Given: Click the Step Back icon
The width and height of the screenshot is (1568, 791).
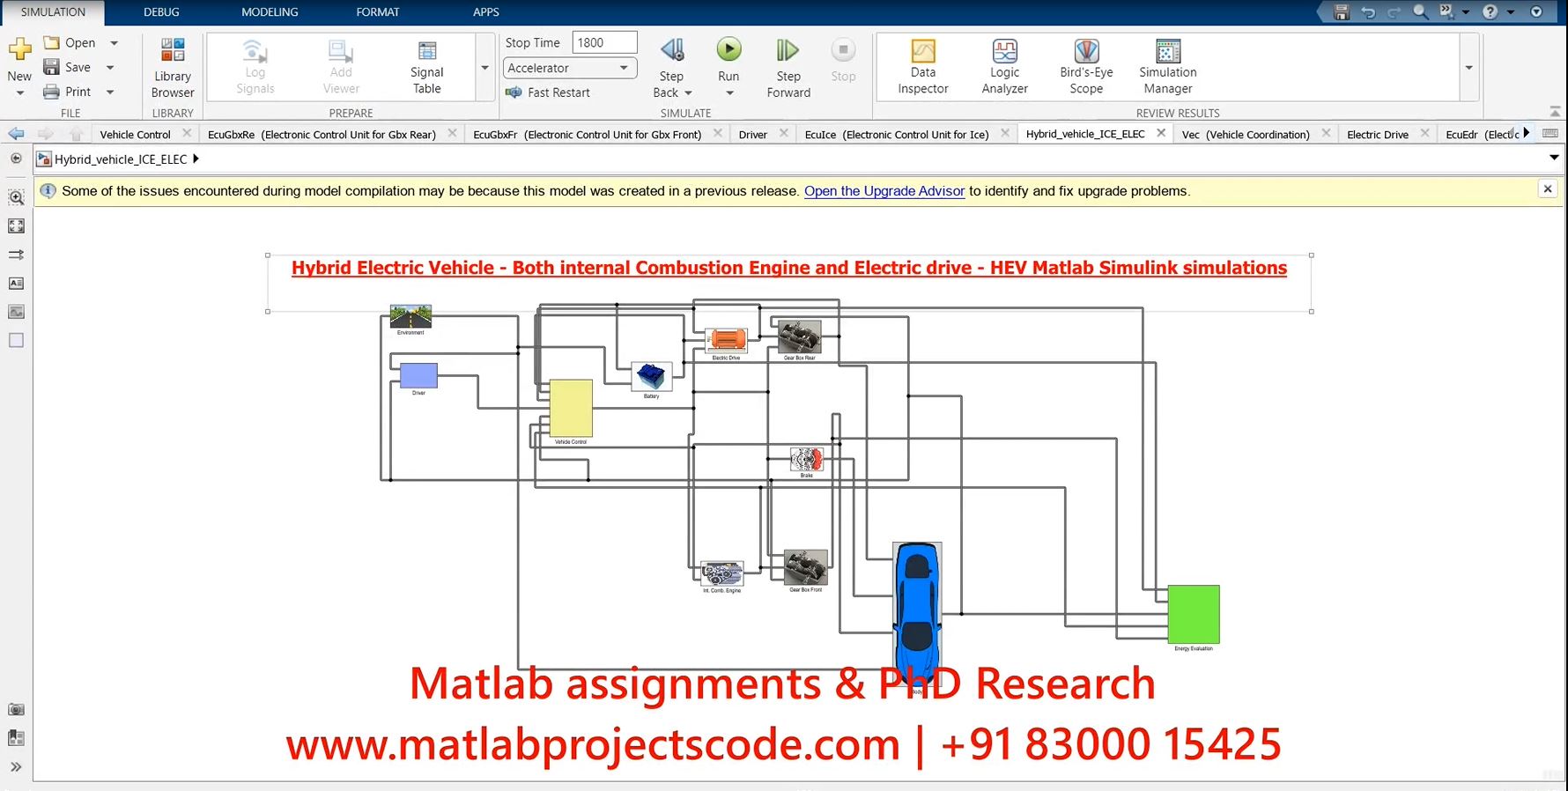Looking at the screenshot, I should click(x=672, y=49).
